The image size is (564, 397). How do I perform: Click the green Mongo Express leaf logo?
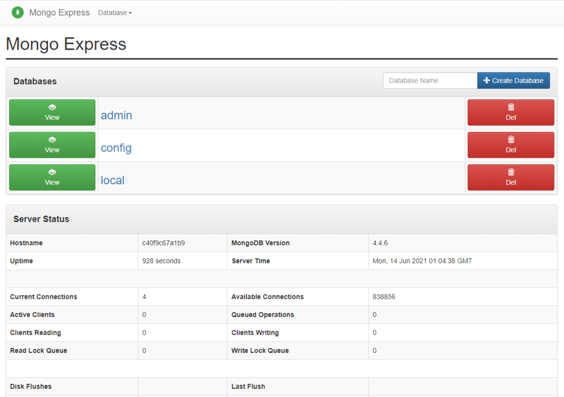point(18,12)
